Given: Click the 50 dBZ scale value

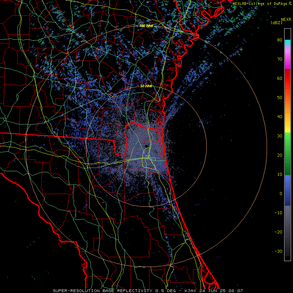Looking at the screenshot, I should click(x=280, y=98).
